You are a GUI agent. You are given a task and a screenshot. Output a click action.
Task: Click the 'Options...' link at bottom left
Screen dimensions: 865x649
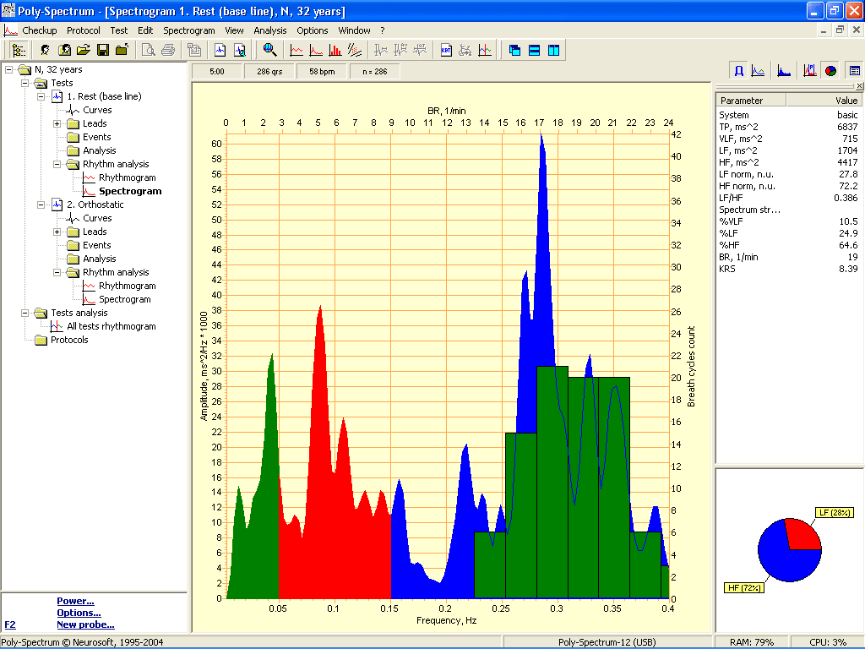coord(79,613)
